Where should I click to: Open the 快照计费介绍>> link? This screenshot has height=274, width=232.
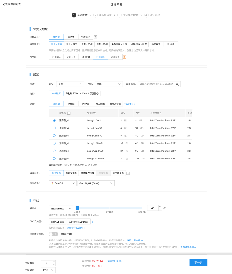click(x=135, y=240)
